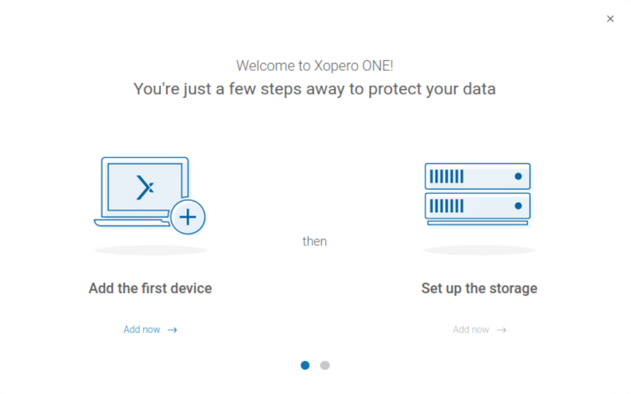The width and height of the screenshot is (631, 394).
Task: Select the first pagination dot
Action: click(x=305, y=365)
